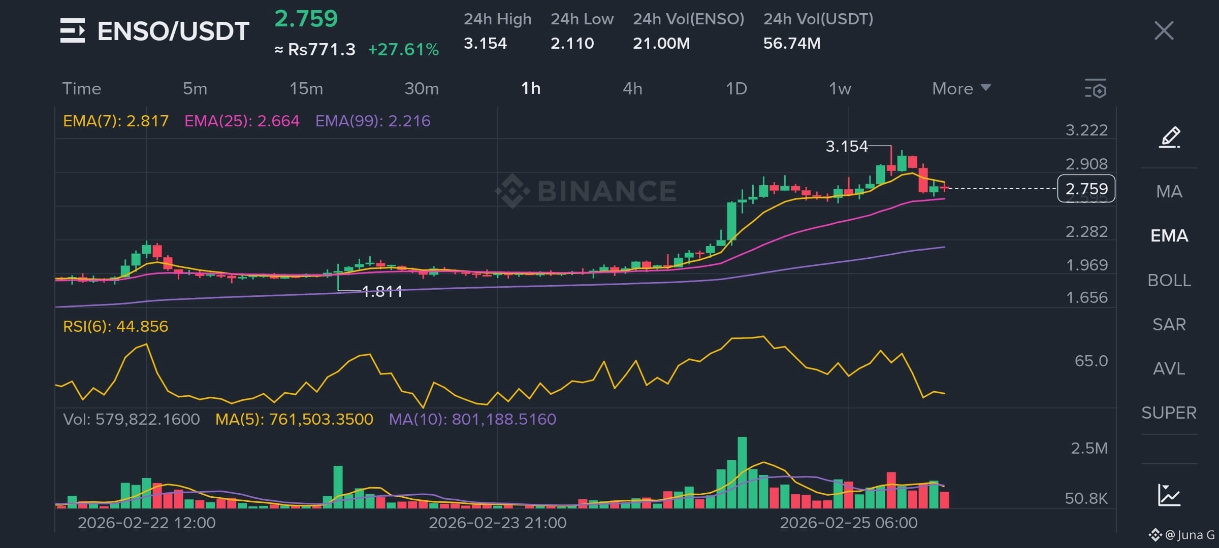The height and width of the screenshot is (548, 1219).
Task: Open the line chart indicators icon
Action: tap(1169, 495)
